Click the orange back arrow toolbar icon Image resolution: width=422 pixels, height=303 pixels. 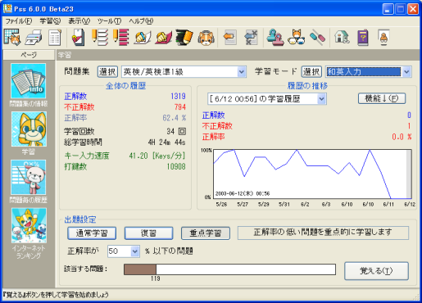tap(229, 38)
